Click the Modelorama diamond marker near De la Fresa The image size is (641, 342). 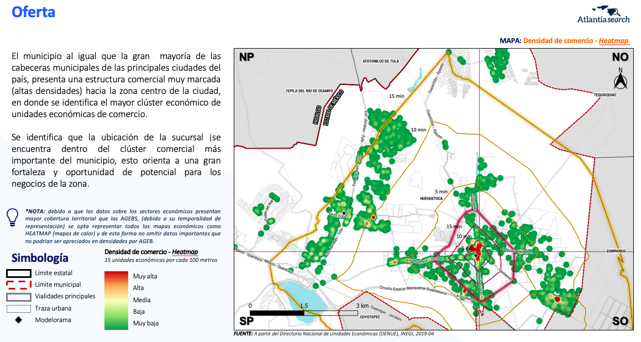344,213
